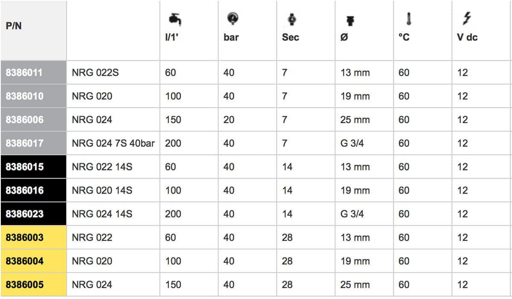Click the stopwatch seconds icon
This screenshot has width=512, height=299.
coord(292,20)
